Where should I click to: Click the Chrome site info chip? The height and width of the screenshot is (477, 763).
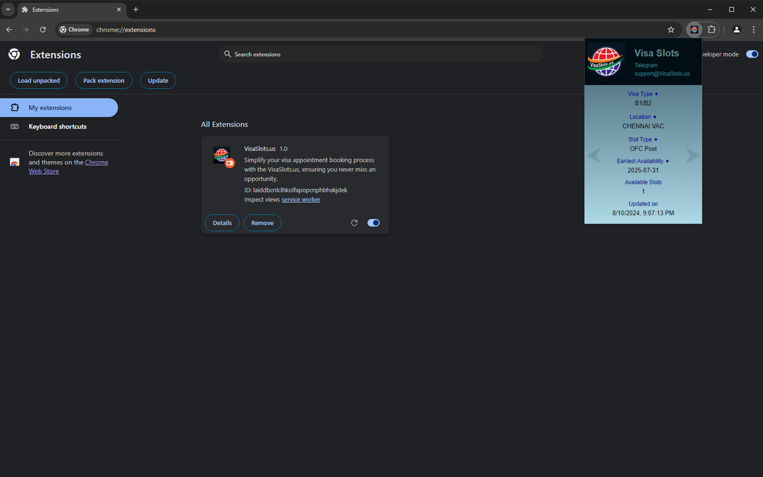coord(75,30)
